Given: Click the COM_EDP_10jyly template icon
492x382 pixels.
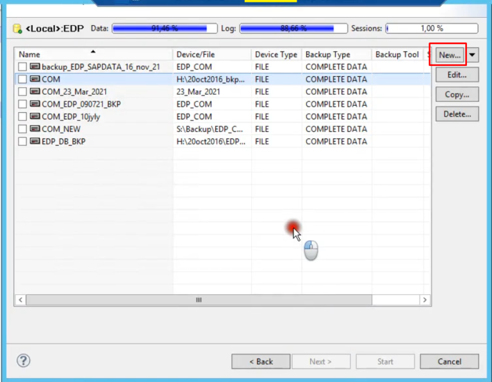Looking at the screenshot, I should tap(35, 117).
